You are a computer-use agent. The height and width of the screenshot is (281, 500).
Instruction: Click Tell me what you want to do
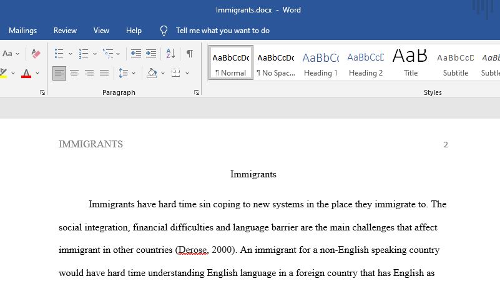pos(223,31)
